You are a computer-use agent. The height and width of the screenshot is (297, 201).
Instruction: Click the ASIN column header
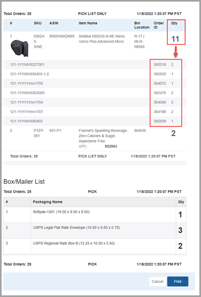tap(54, 23)
